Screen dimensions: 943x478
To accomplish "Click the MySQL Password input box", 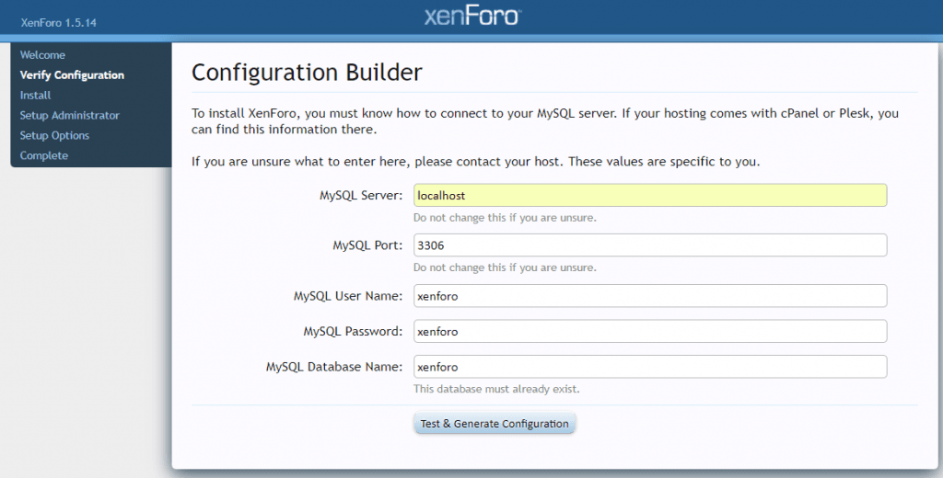I will pos(650,331).
